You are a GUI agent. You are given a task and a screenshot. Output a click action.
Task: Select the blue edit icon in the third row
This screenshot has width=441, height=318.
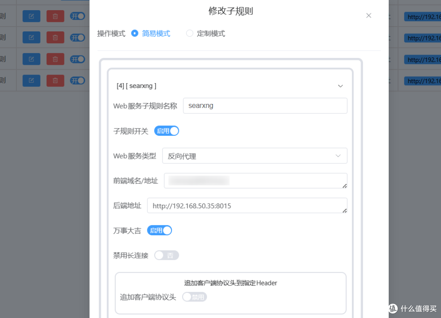31,59
